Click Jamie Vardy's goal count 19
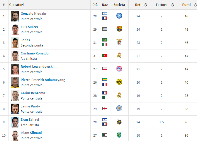This screenshot has width=197, height=141. [x=138, y=109]
